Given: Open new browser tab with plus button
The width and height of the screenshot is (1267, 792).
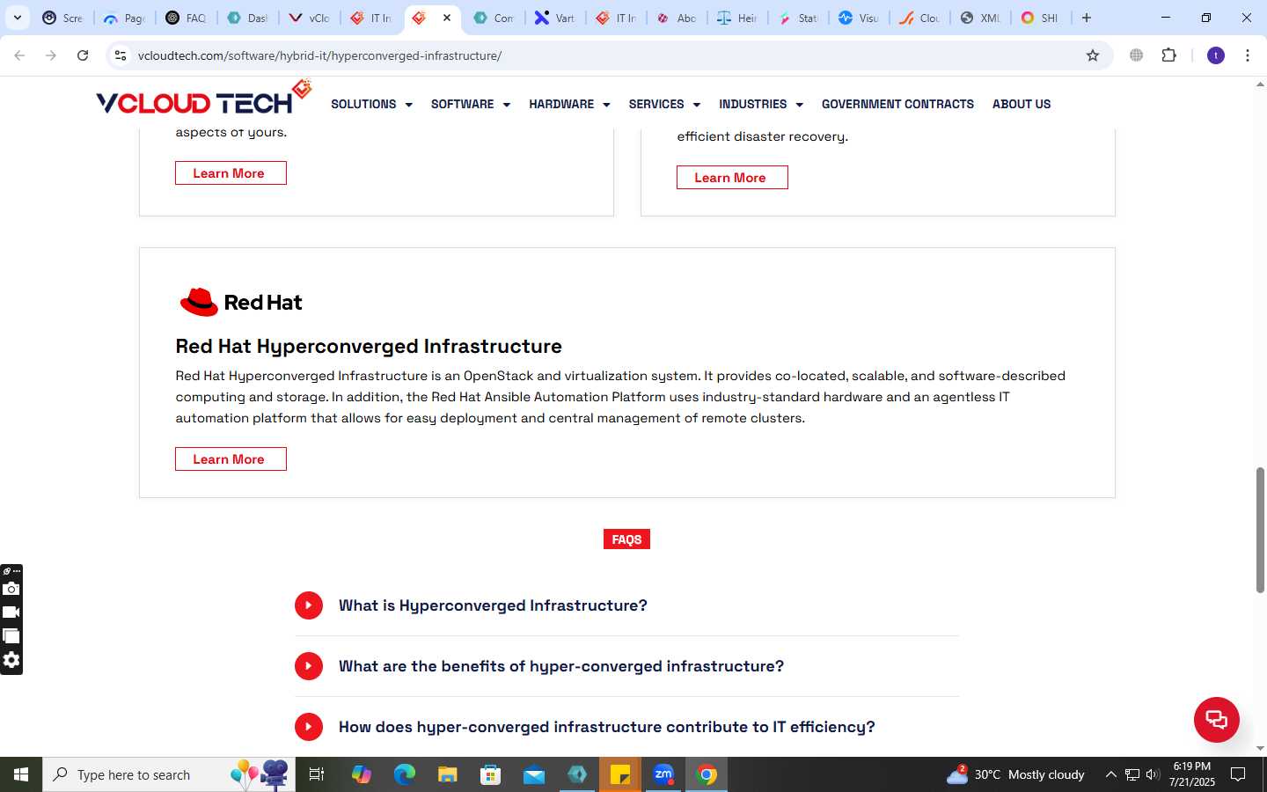Looking at the screenshot, I should (x=1087, y=18).
